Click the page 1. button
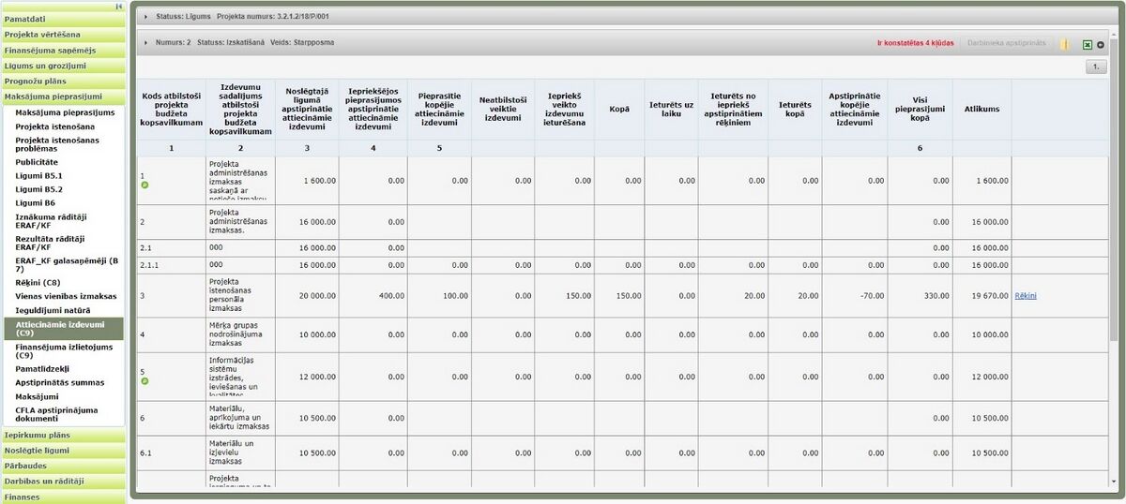This screenshot has width=1126, height=504. pos(1097,67)
